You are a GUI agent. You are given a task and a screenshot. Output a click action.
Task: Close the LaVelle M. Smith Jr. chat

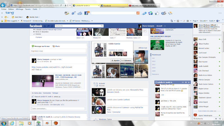(189, 82)
